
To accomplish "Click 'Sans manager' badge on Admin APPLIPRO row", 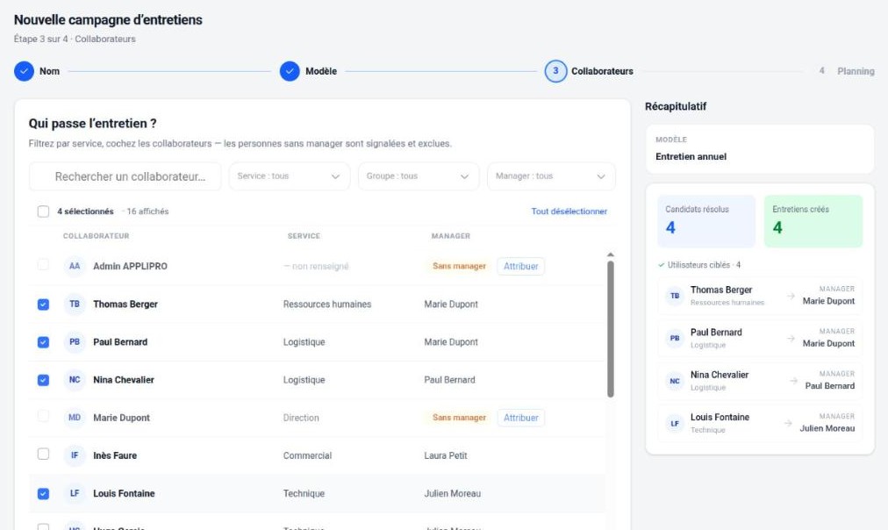I will 459,266.
